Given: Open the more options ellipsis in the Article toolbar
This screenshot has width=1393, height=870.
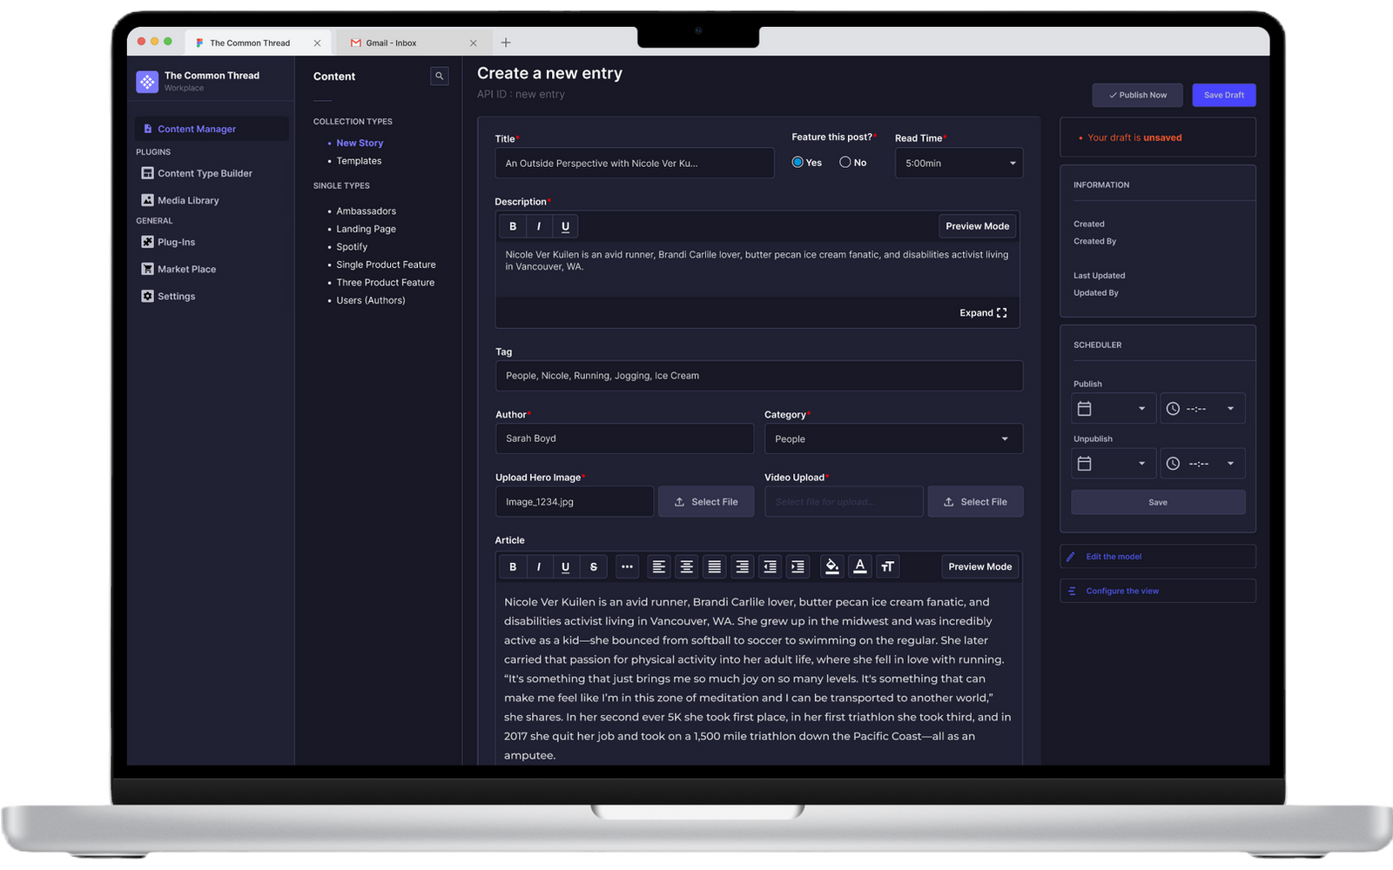Looking at the screenshot, I should pos(627,567).
